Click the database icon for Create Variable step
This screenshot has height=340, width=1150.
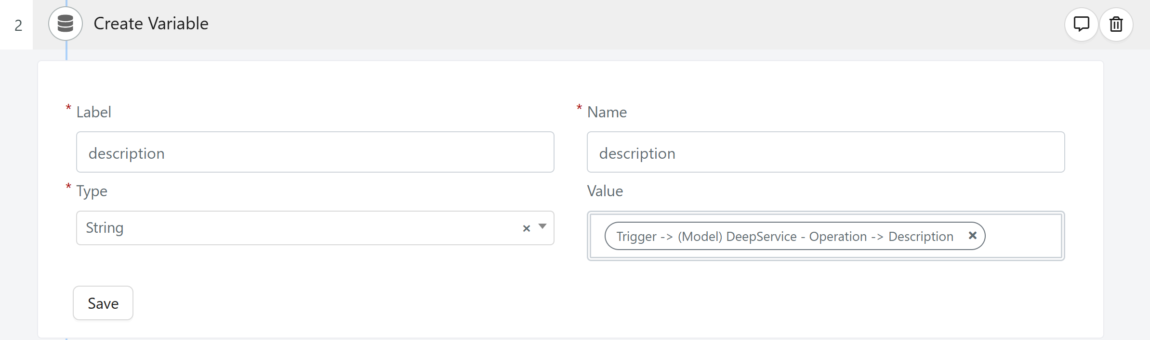coord(66,24)
